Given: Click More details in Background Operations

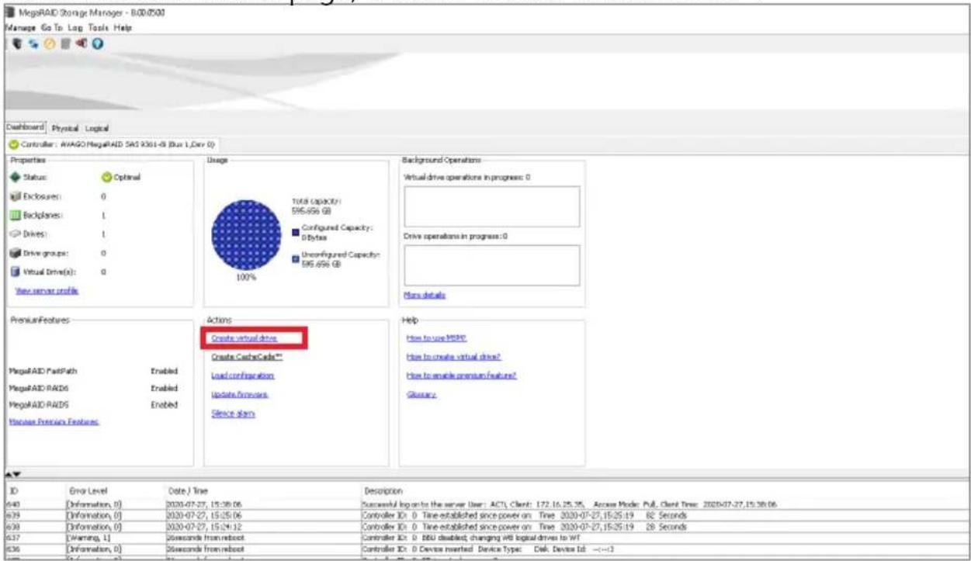Looking at the screenshot, I should 425,295.
